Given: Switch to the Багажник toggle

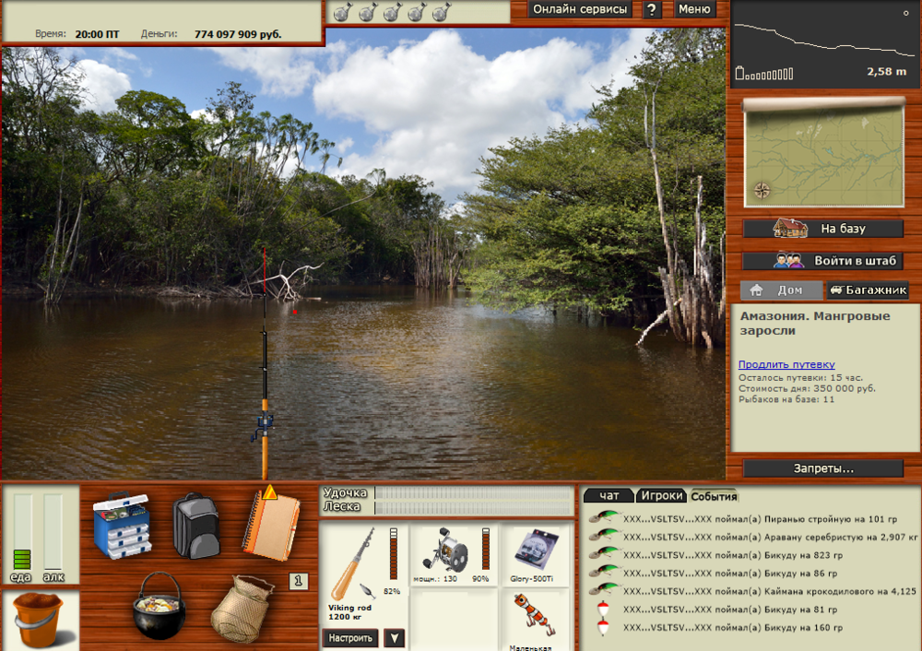Looking at the screenshot, I should click(x=868, y=290).
